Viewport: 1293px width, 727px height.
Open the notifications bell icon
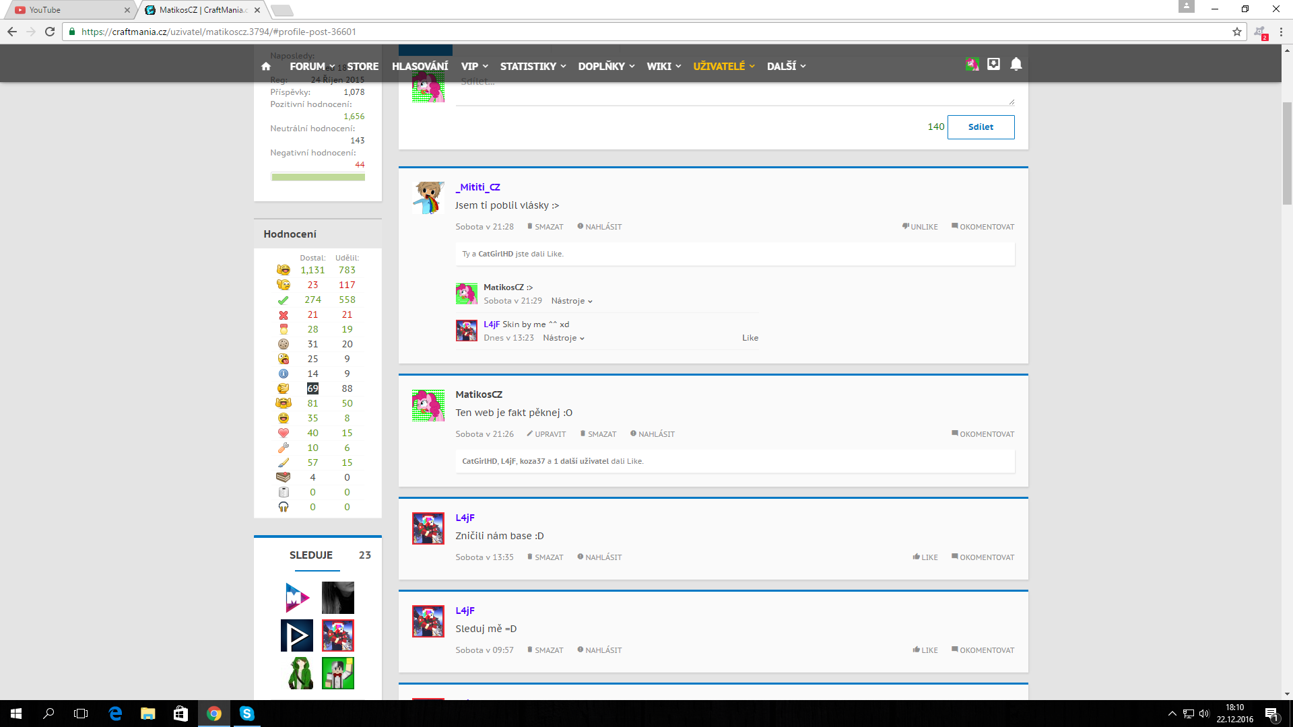(1016, 64)
